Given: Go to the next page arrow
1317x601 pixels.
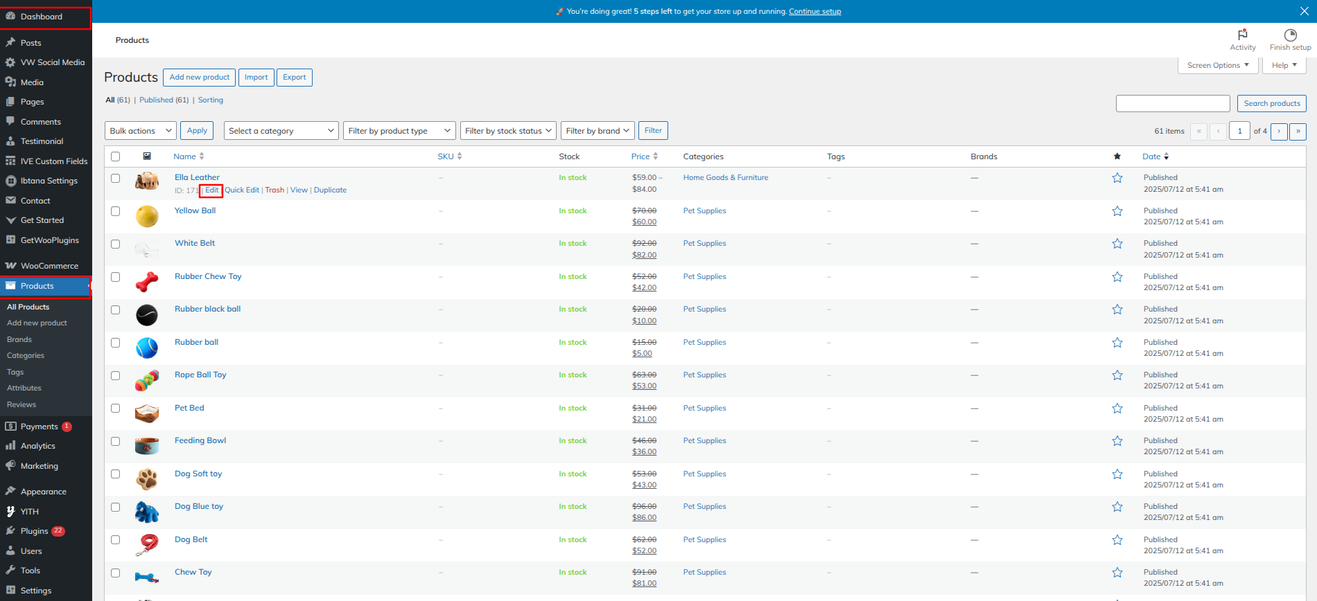Looking at the screenshot, I should click(x=1279, y=131).
